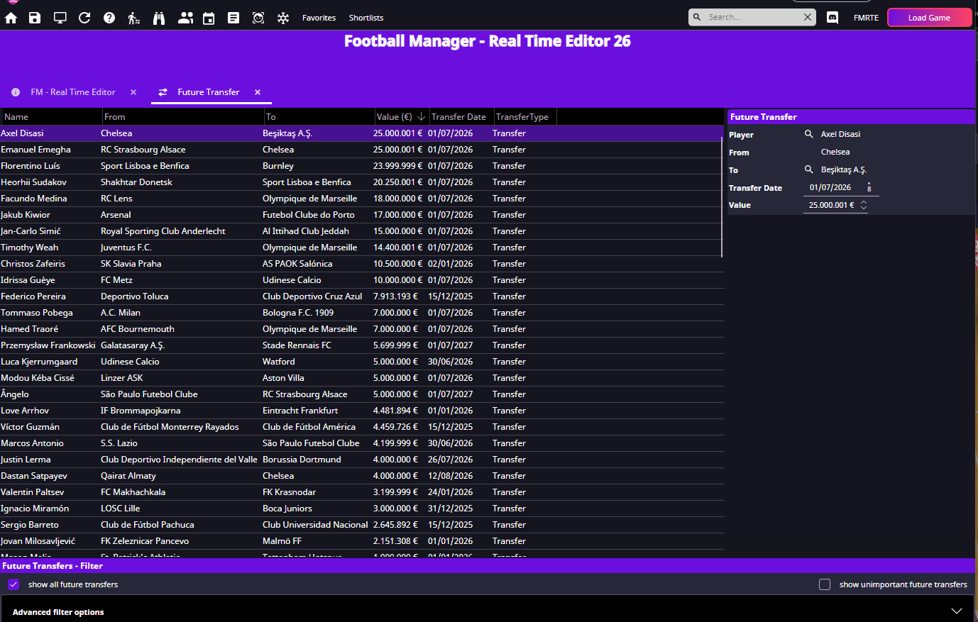Click the snowflake freezer icon
978x622 pixels.
pos(283,18)
